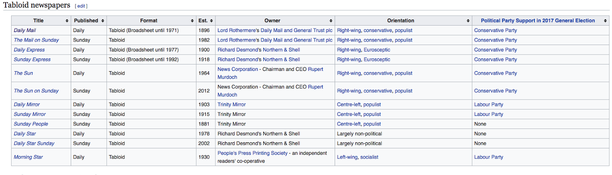The width and height of the screenshot is (612, 175).
Task: Select the year 2012 cell
Action: pyautogui.click(x=206, y=91)
